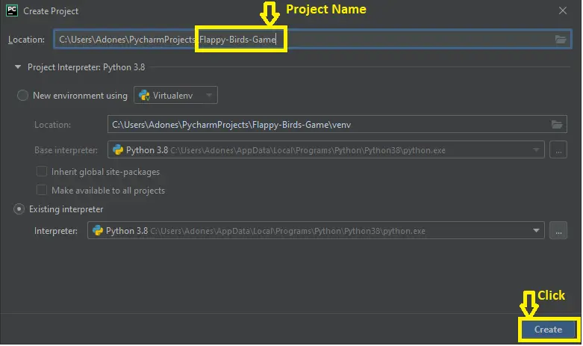Open the Virtualenv environment dropdown
Screen dimensions: 583x346
click(175, 95)
